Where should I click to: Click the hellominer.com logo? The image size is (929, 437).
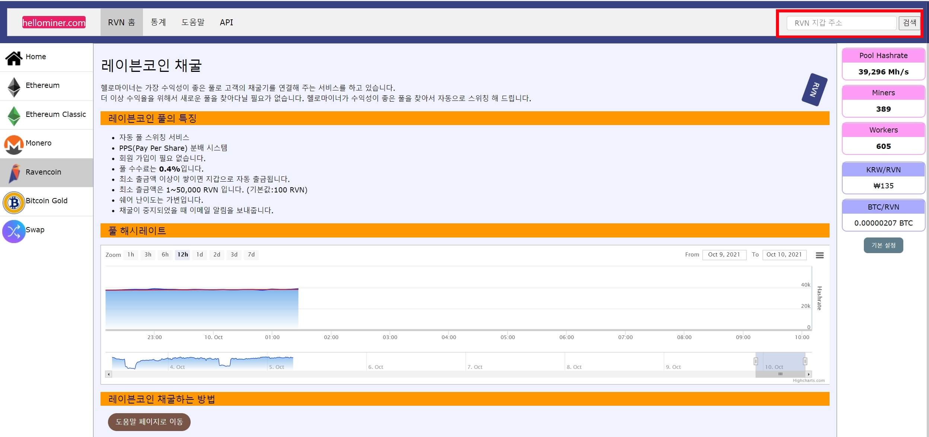point(54,22)
